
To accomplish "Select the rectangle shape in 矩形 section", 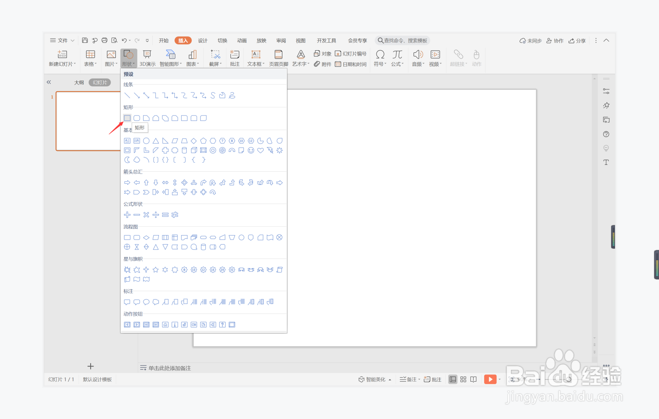I will (127, 118).
